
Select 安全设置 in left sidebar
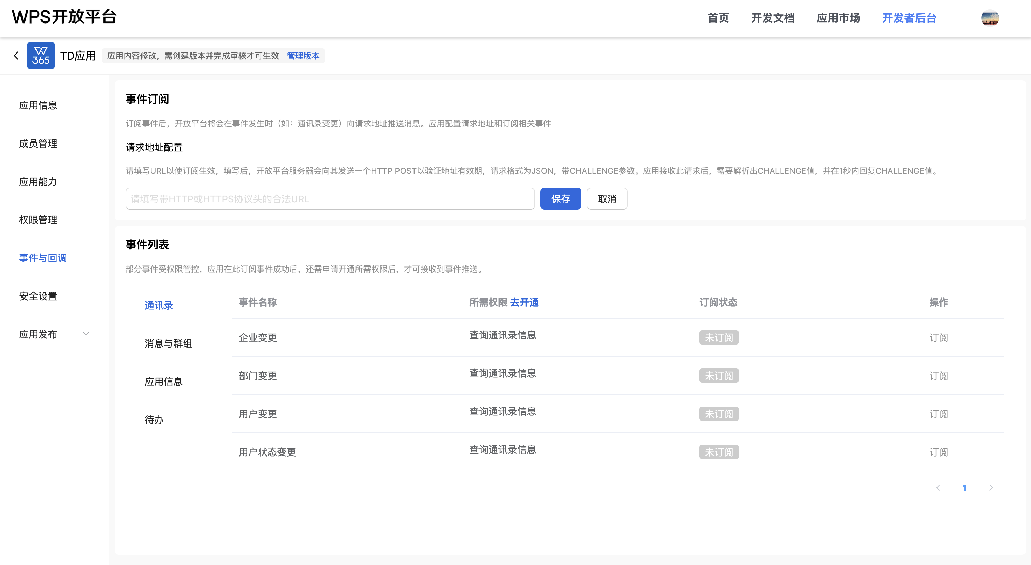38,296
